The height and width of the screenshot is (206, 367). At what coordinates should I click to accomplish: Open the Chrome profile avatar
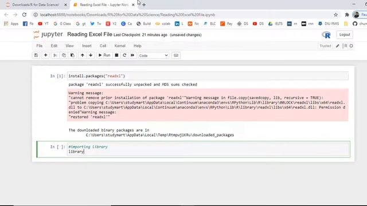pos(357,15)
